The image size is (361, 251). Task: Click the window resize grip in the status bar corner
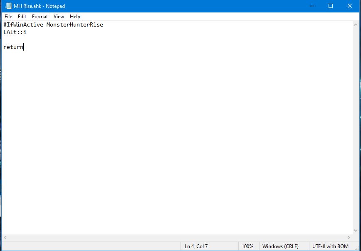[x=357, y=248]
